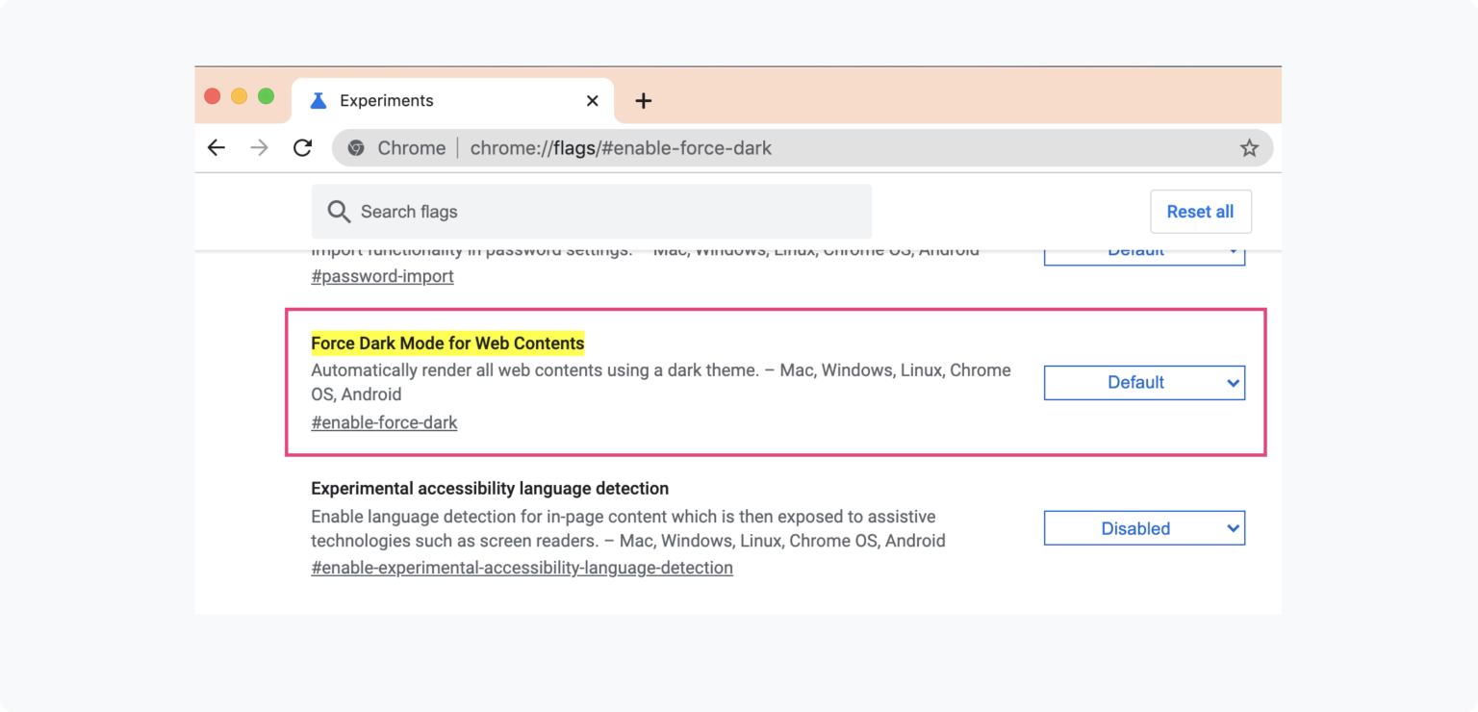Open the Default dropdown for Force Dark Mode

coord(1143,382)
